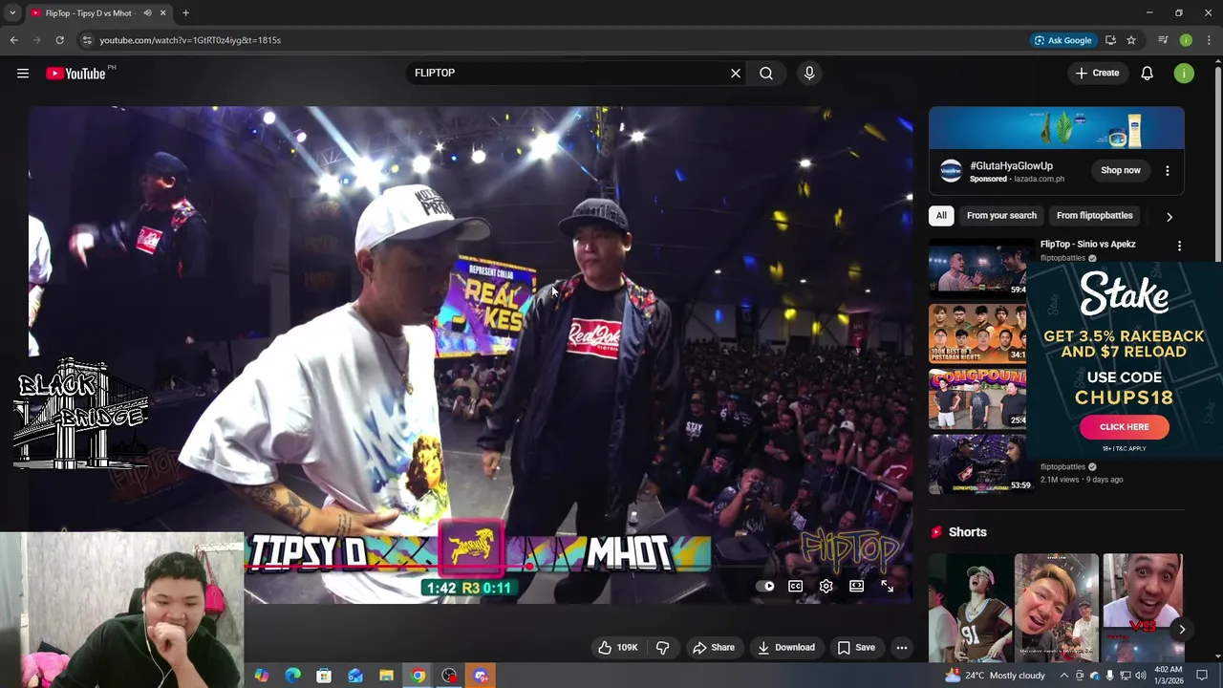Save the video to a playlist
This screenshot has width=1223, height=688.
click(856, 647)
